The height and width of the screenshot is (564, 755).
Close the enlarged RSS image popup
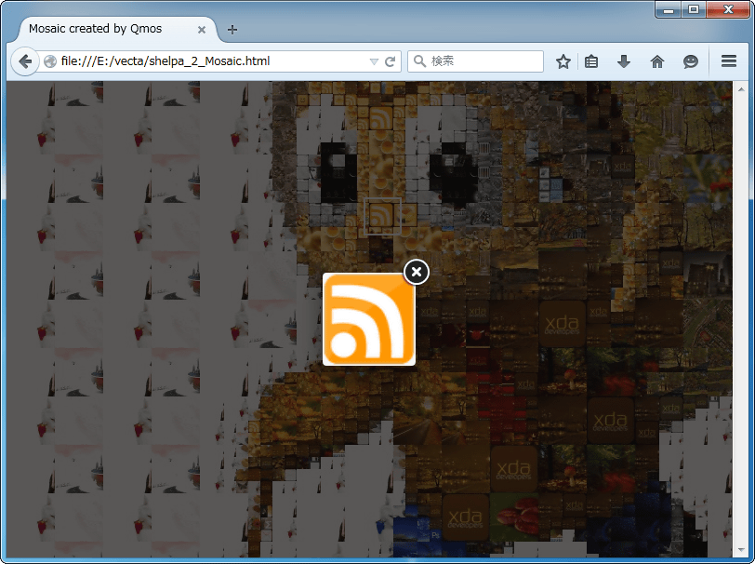click(417, 272)
